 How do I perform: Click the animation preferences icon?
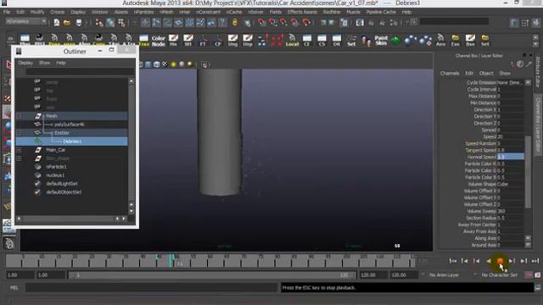537,274
